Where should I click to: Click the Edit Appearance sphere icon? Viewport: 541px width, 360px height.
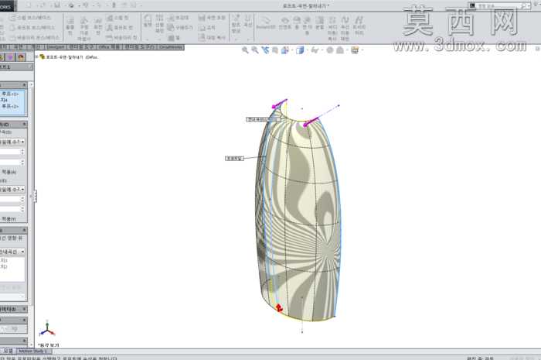coord(330,50)
